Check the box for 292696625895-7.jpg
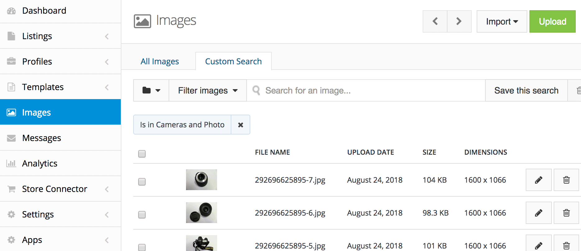Viewport: 581px width, 251px height. pyautogui.click(x=142, y=182)
